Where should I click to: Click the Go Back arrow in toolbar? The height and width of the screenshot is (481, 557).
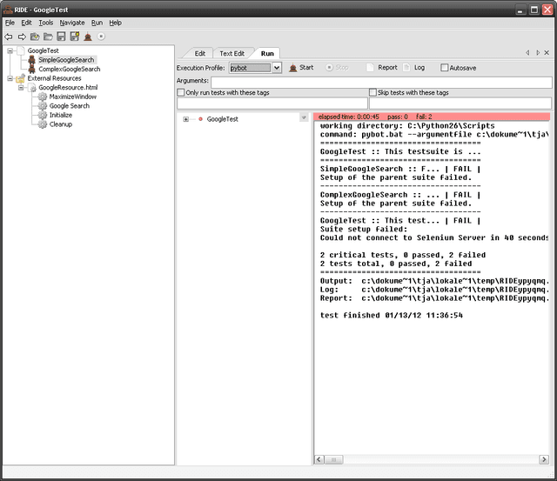[9, 37]
